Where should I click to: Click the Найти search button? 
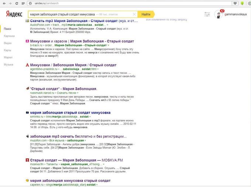[x=146, y=14]
